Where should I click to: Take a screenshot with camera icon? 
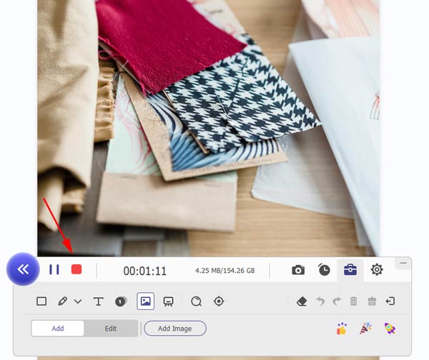298,270
